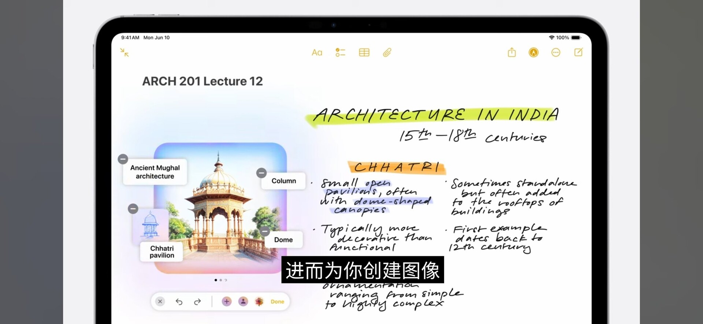Close the image playground toolbar
Screen dimensions: 703x324
[x=160, y=302]
